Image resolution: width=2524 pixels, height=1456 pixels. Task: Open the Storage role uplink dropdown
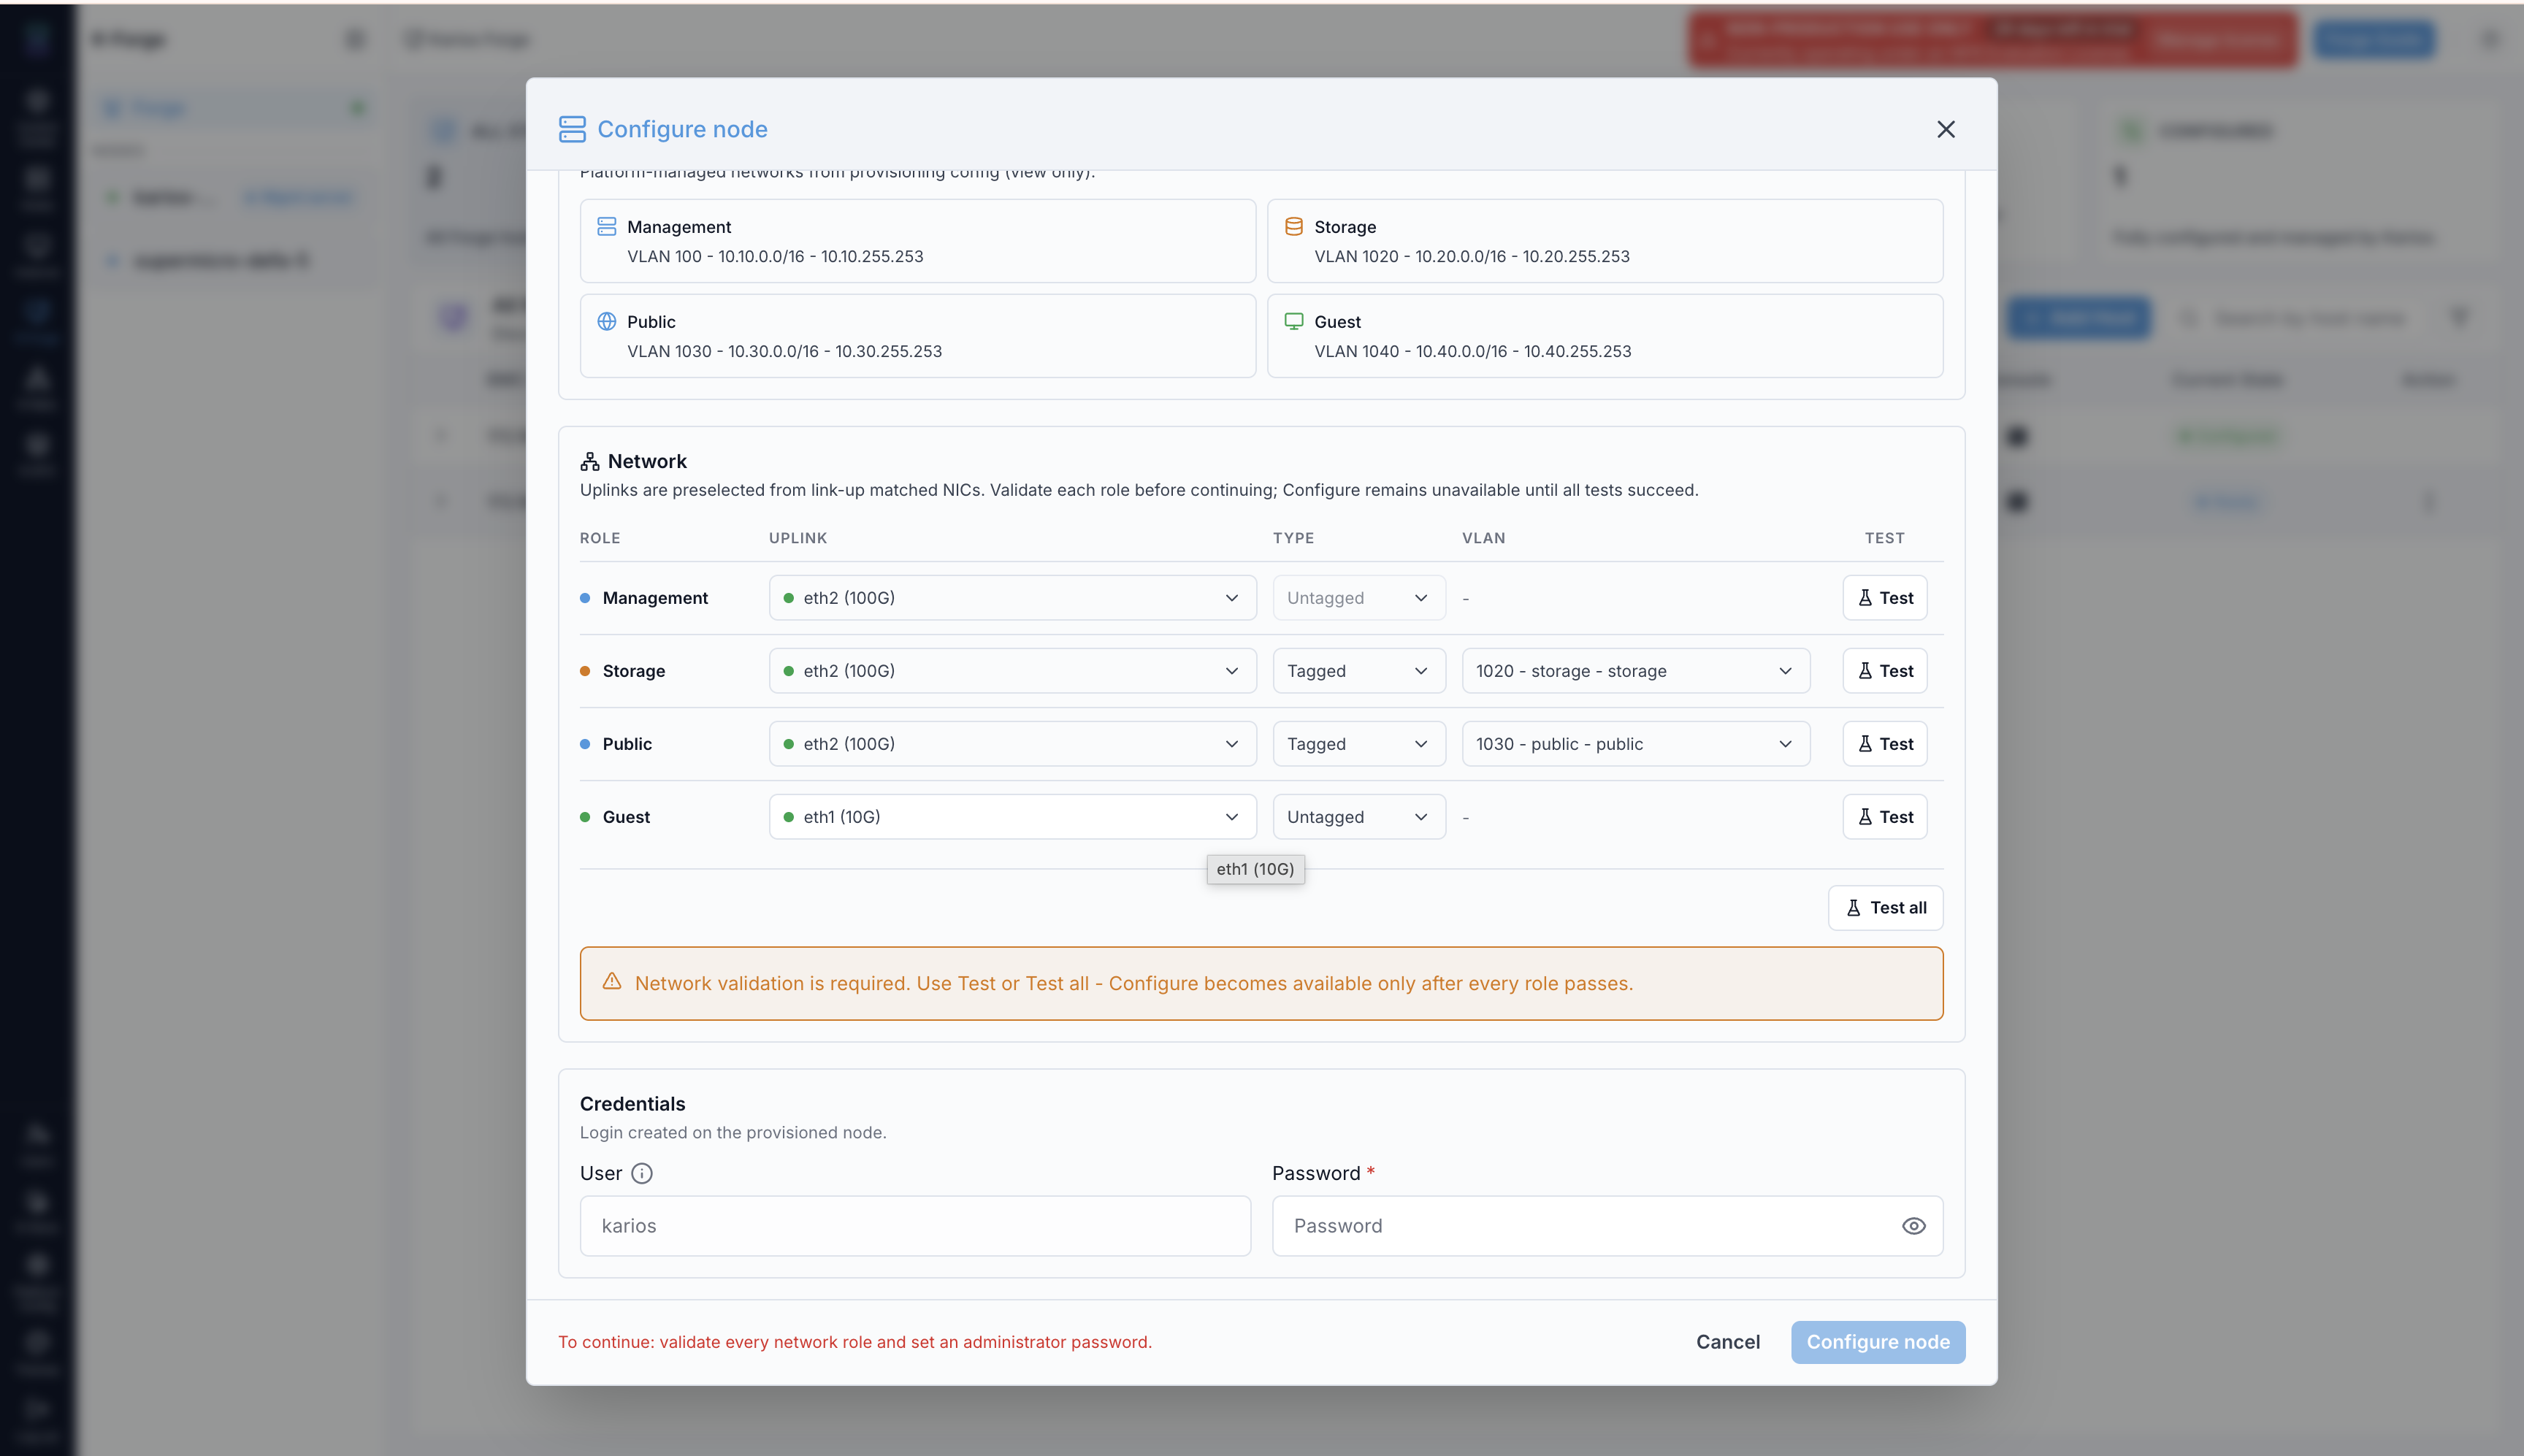1012,671
